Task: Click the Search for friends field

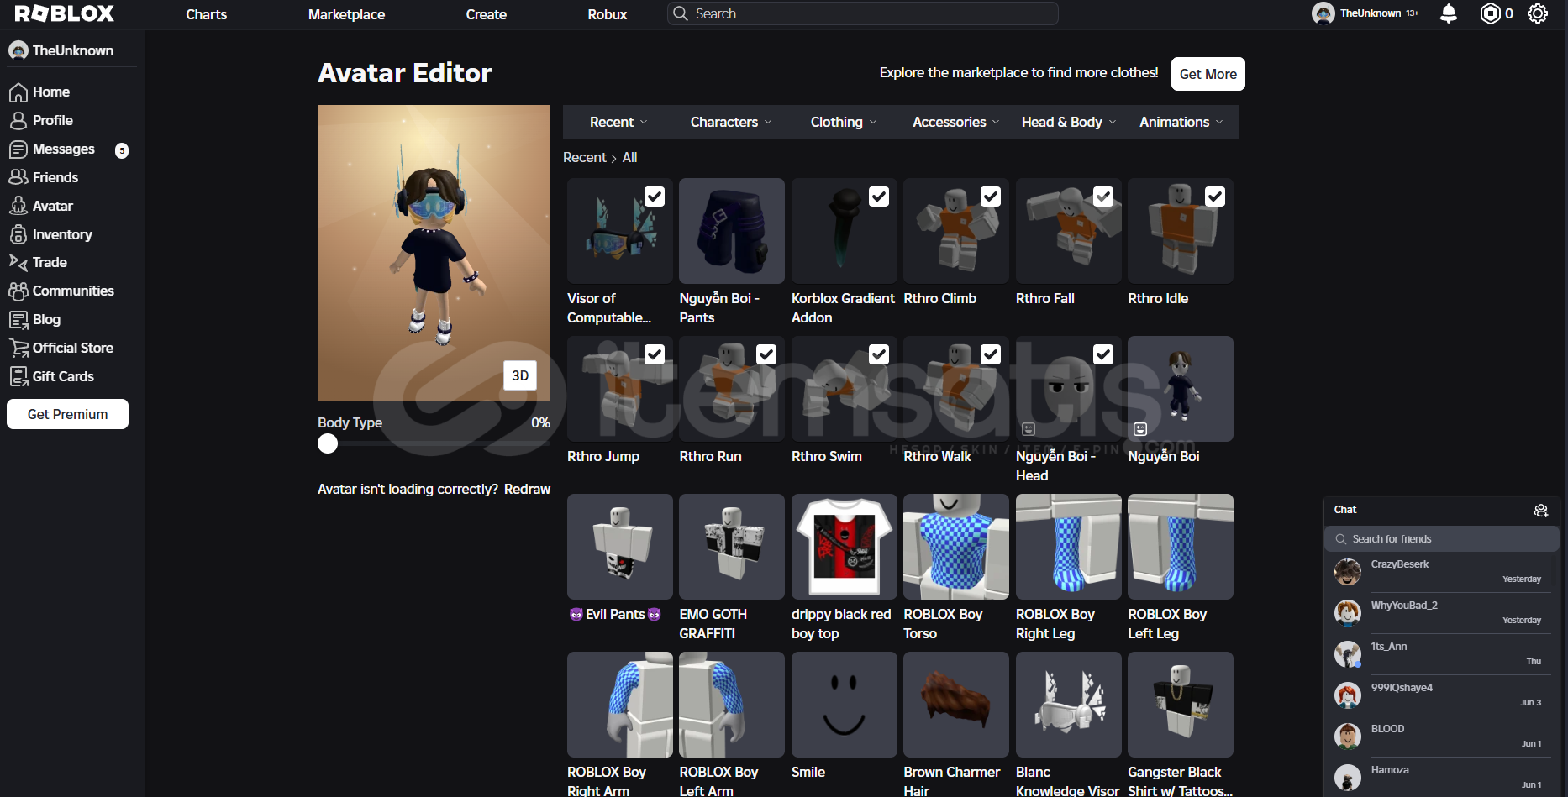Action: (x=1442, y=538)
